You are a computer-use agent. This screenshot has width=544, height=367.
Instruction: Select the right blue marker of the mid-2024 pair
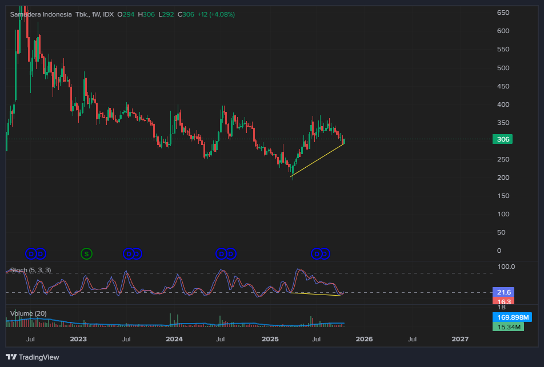[231, 253]
